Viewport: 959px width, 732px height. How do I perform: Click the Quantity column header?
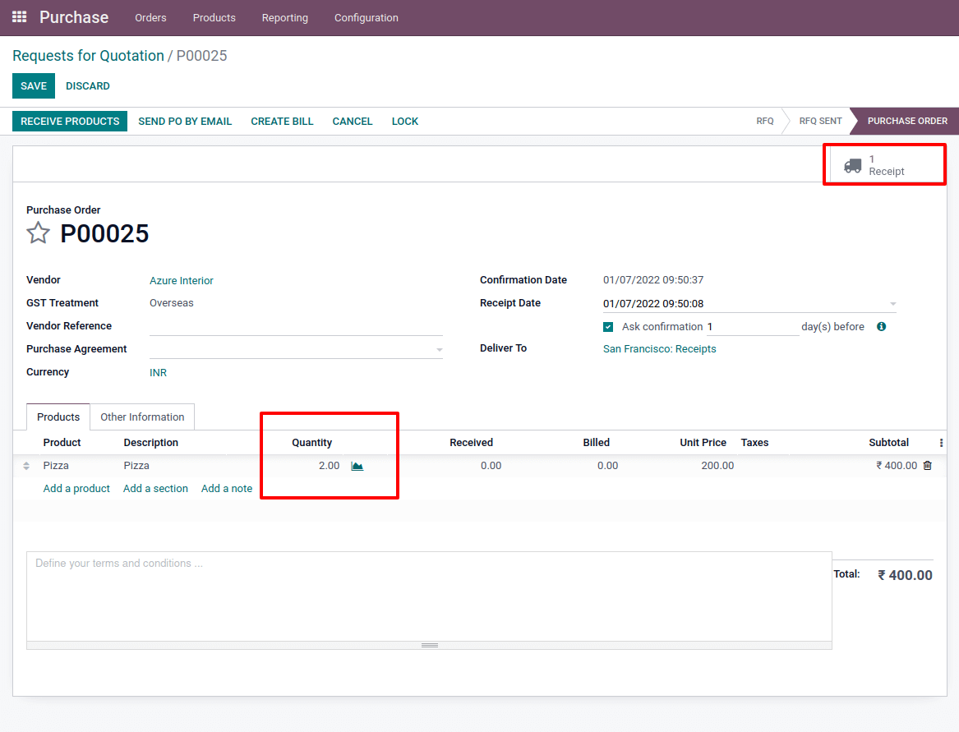pos(311,443)
